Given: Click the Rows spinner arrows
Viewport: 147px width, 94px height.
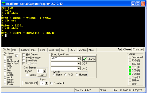Looking at the screenshot, I should click(x=47, y=83).
